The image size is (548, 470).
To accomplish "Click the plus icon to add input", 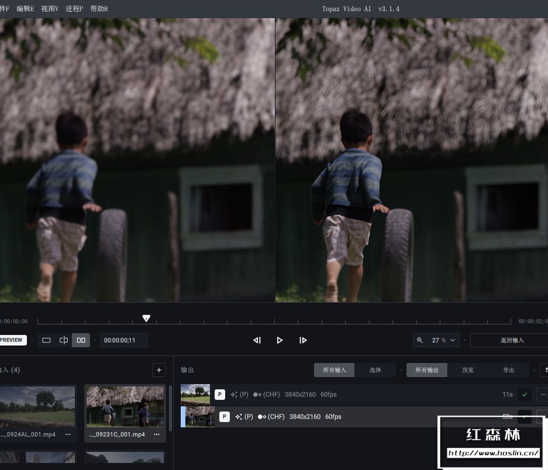I will point(159,370).
